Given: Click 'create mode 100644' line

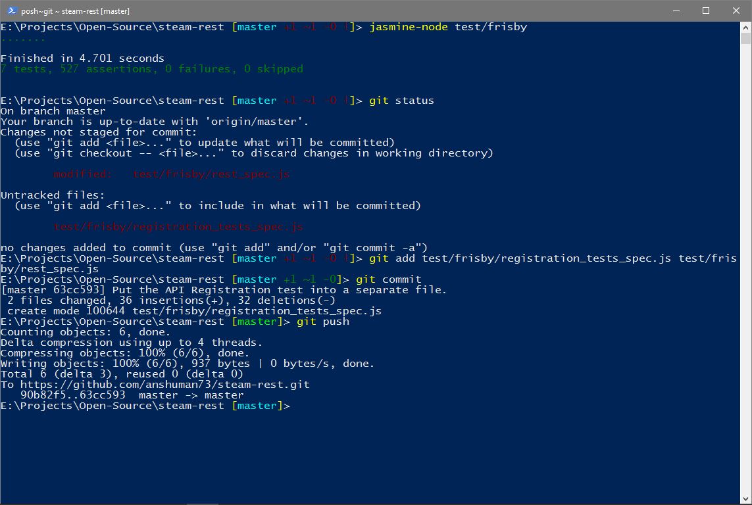Looking at the screenshot, I should 194,311.
